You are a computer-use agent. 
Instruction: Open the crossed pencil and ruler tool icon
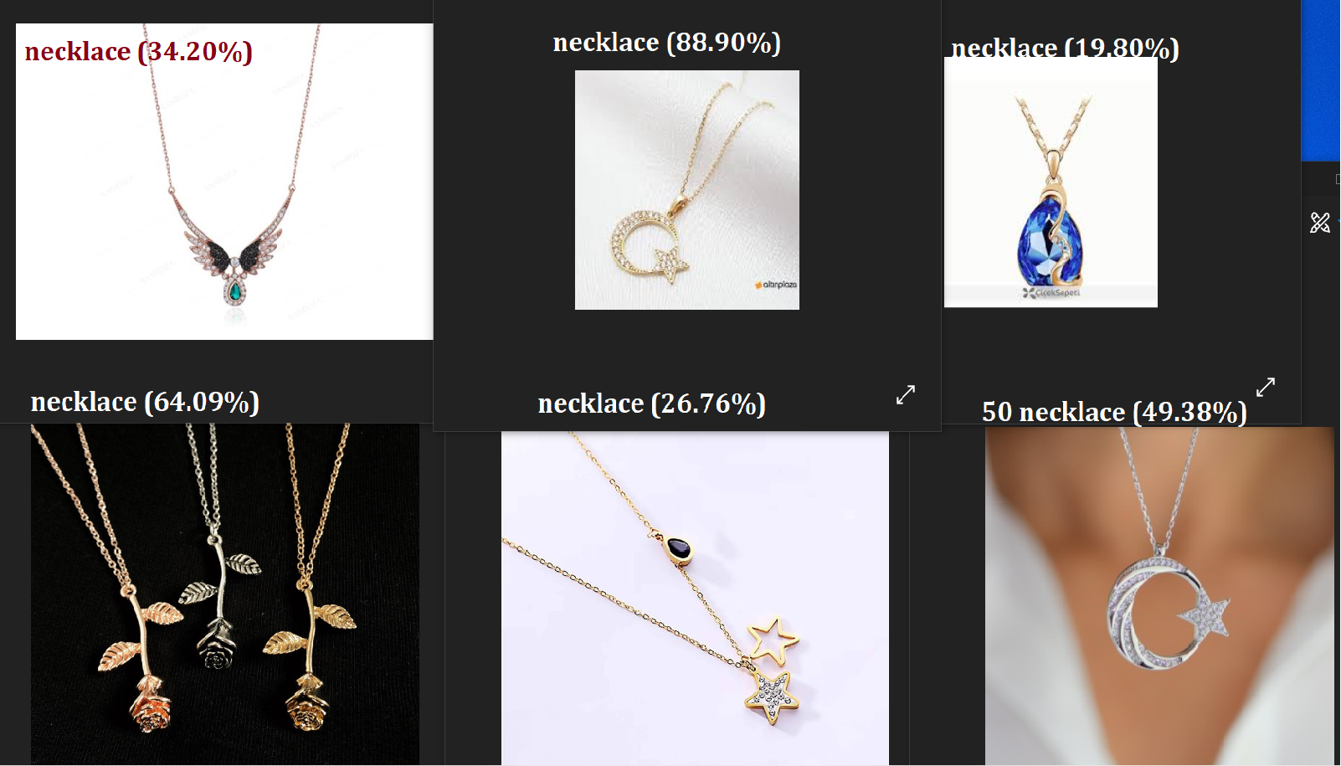click(1320, 223)
